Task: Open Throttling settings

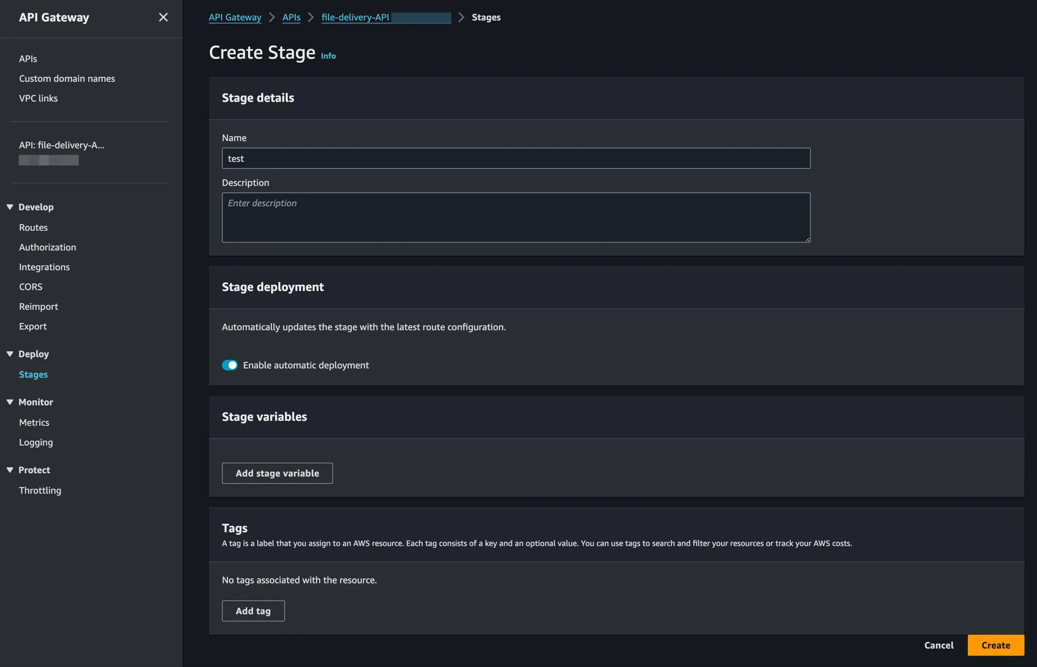Action: 40,490
